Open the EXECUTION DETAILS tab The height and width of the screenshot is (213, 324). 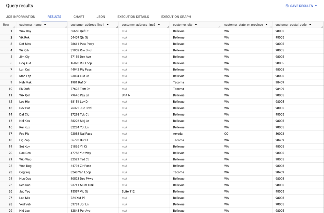point(133,17)
